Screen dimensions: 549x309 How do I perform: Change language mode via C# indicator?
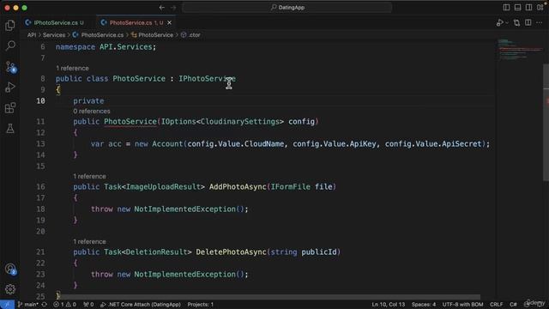click(x=513, y=305)
